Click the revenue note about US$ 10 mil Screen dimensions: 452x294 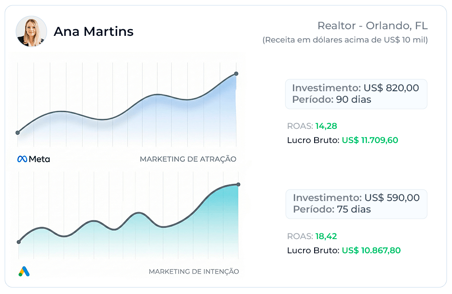[345, 40]
